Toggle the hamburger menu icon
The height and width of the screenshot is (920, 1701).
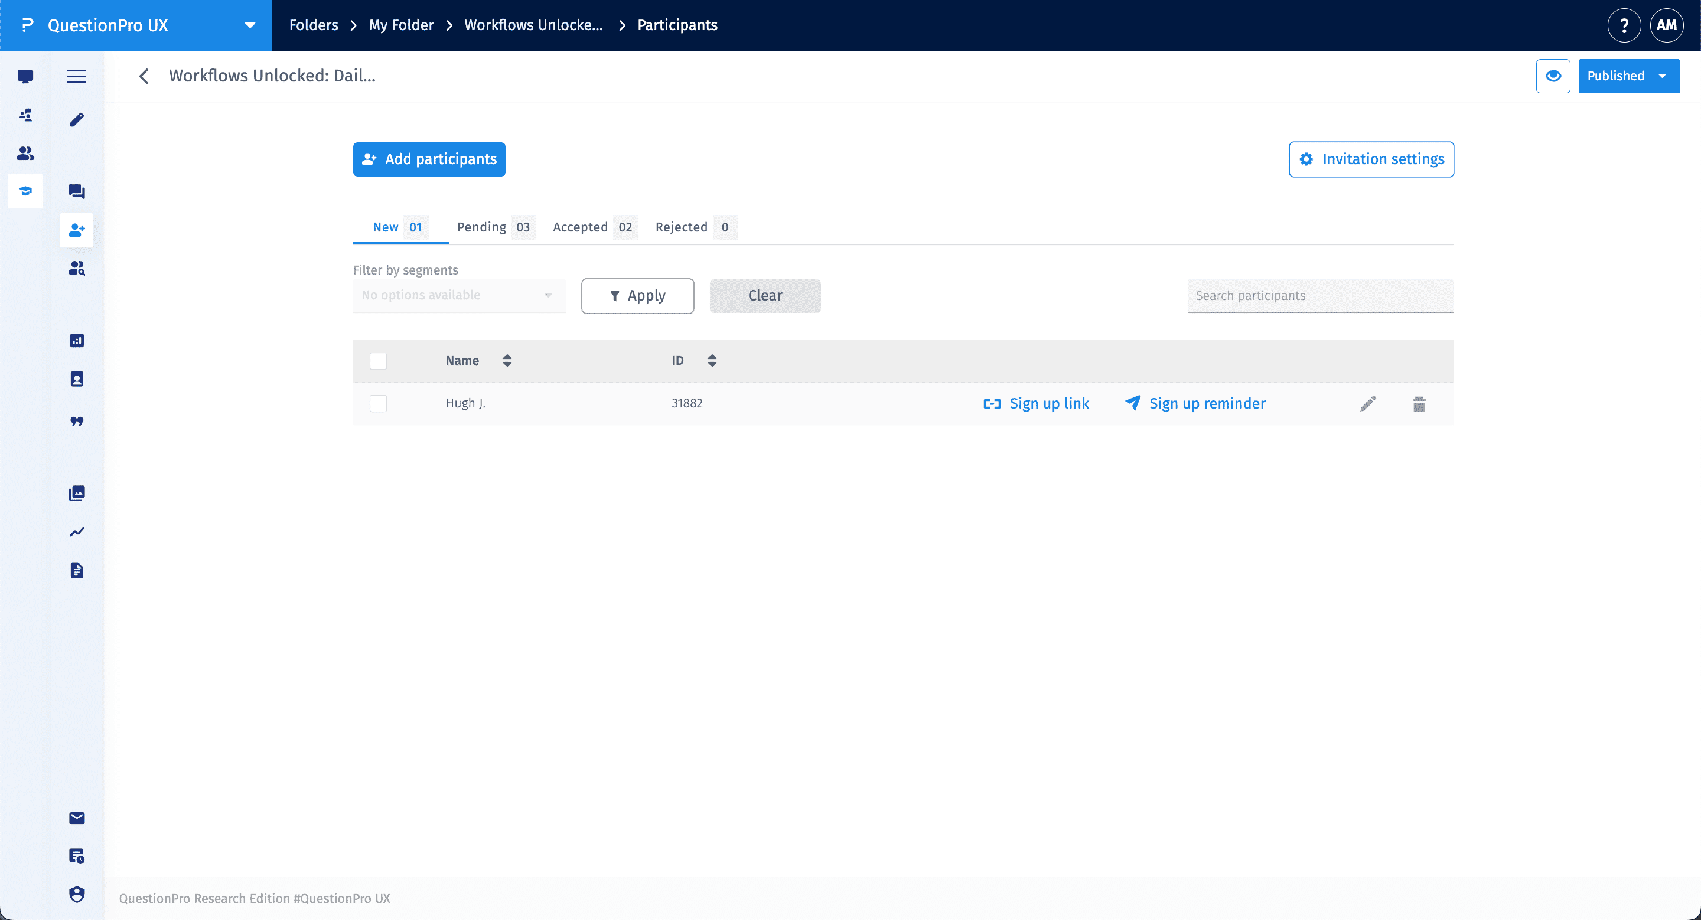pyautogui.click(x=77, y=77)
